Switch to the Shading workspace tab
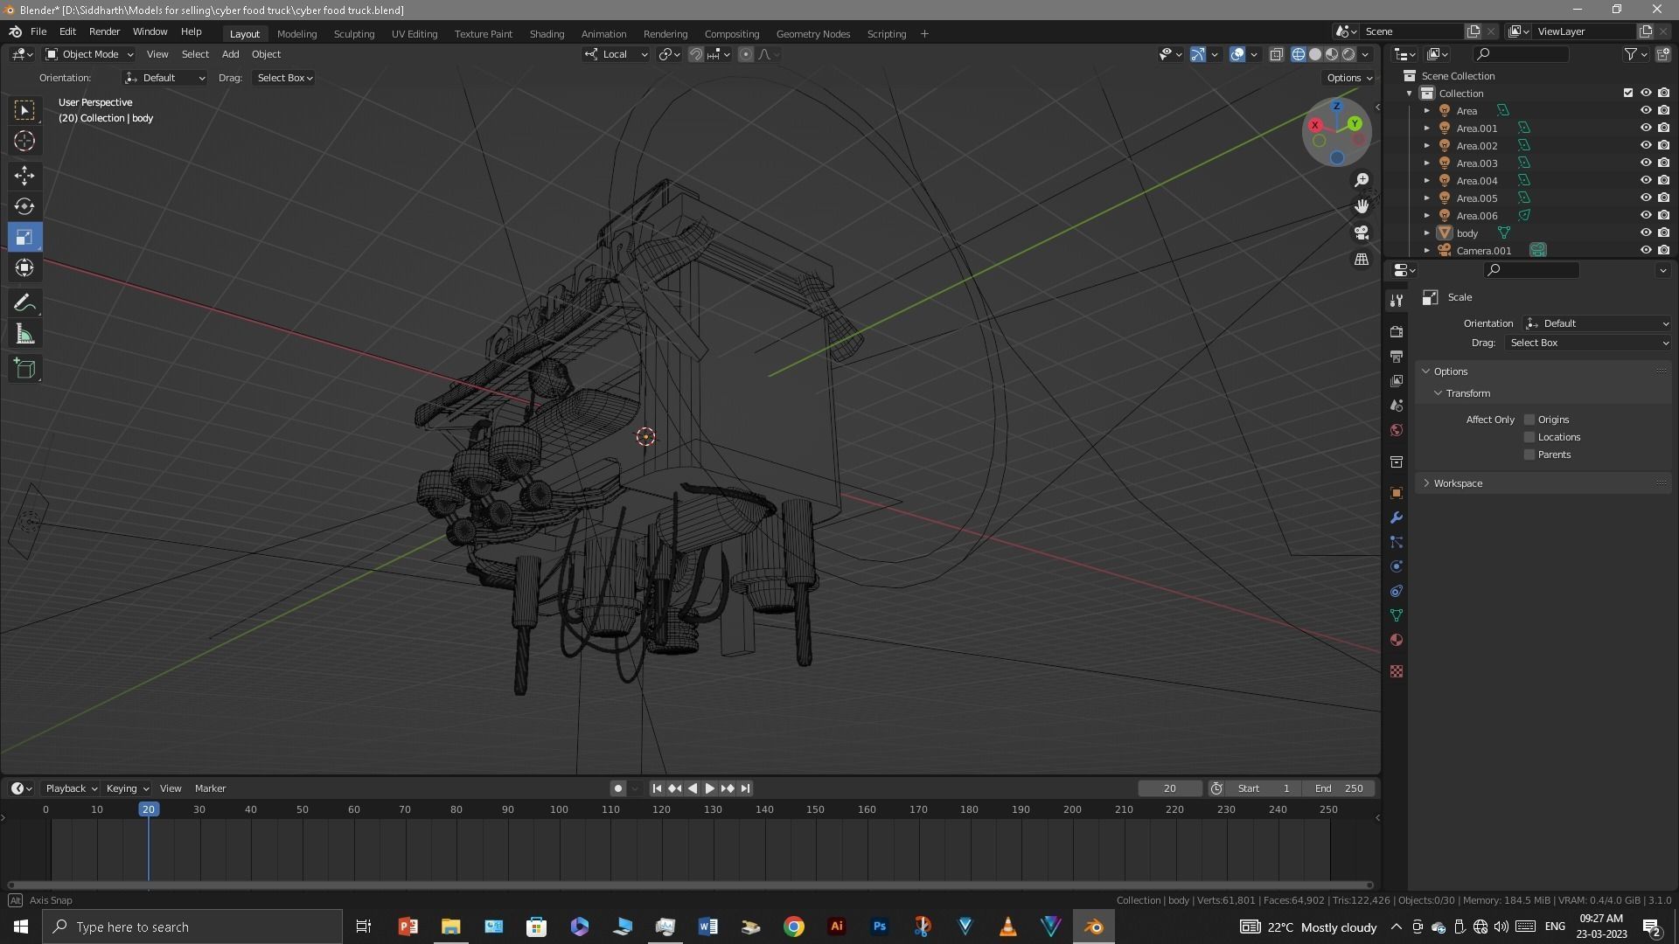Screen dimensions: 1679x944 [x=547, y=34]
